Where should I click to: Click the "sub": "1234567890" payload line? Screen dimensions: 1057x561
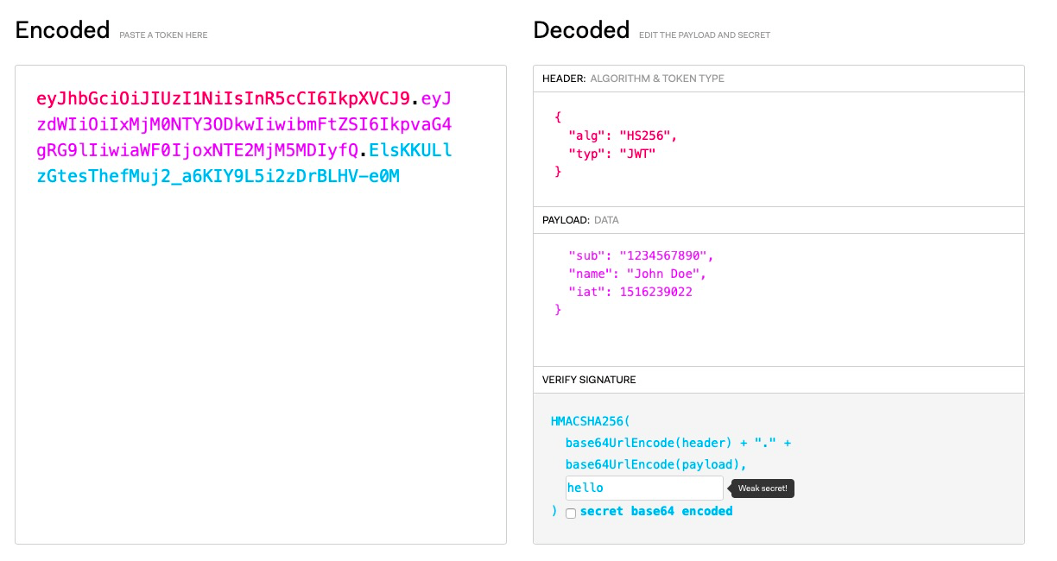click(641, 256)
